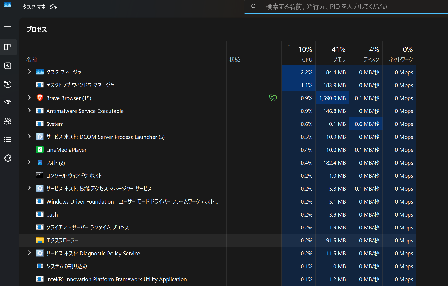Sort by the ネットワーク column header
This screenshot has width=448, height=286.
point(399,53)
